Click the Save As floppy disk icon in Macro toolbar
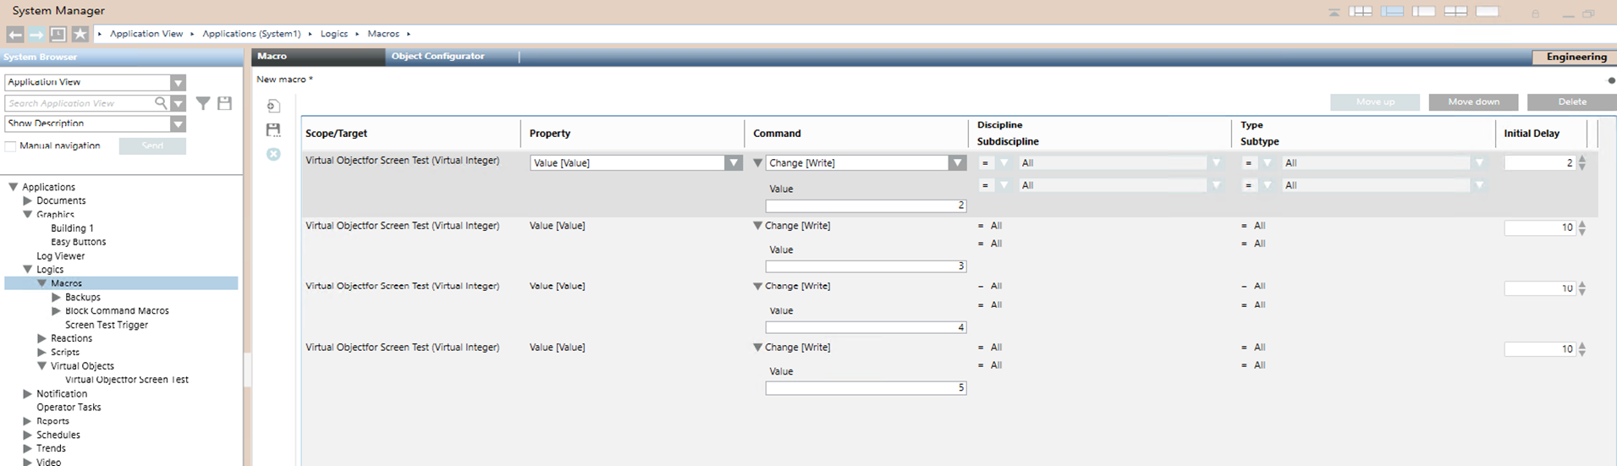This screenshot has width=1617, height=466. pyautogui.click(x=273, y=130)
